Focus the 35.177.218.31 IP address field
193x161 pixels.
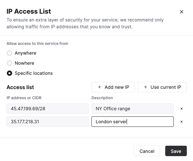[x=48, y=122]
